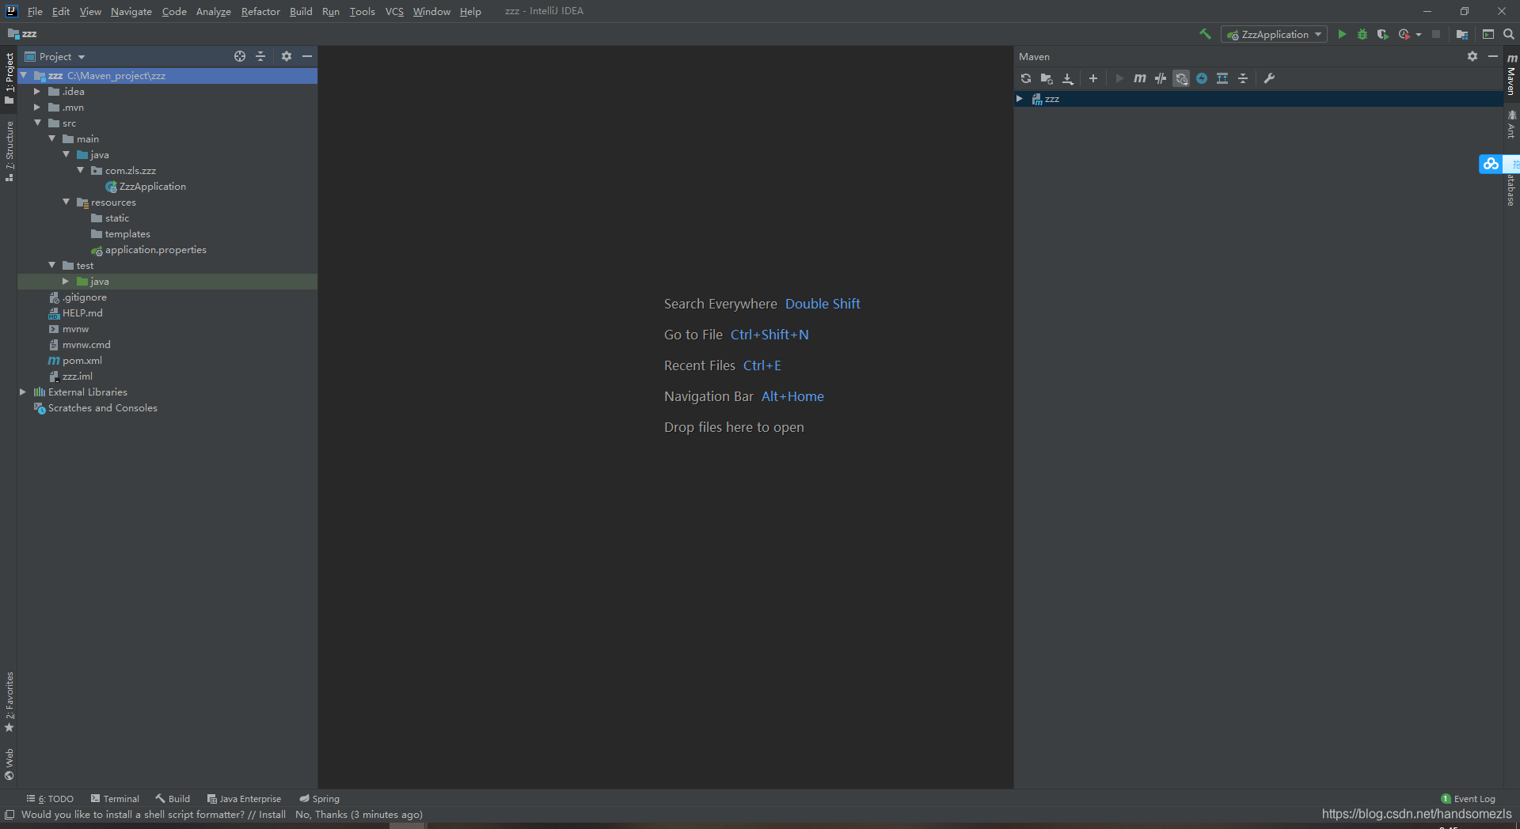Viewport: 1520px width, 829px height.
Task: Add Maven project with the plus icon
Action: (1093, 78)
